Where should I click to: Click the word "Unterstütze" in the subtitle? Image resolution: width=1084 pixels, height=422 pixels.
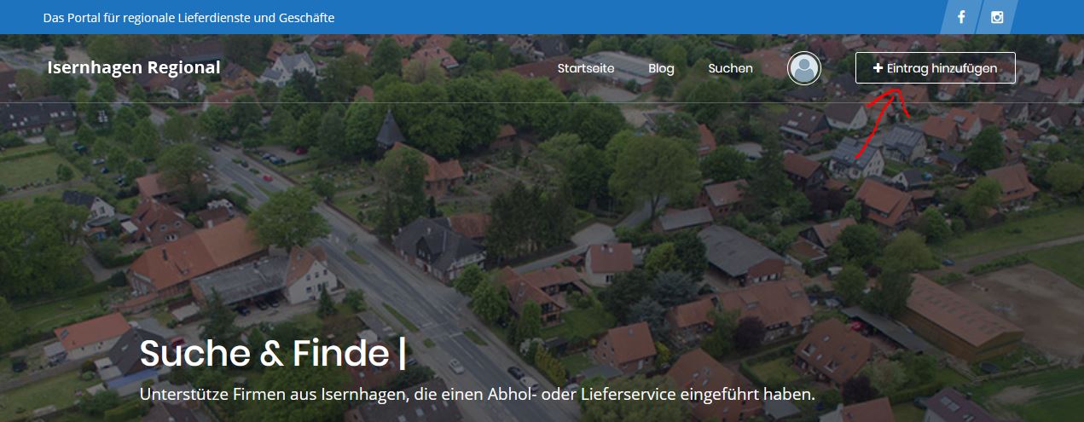pos(187,395)
